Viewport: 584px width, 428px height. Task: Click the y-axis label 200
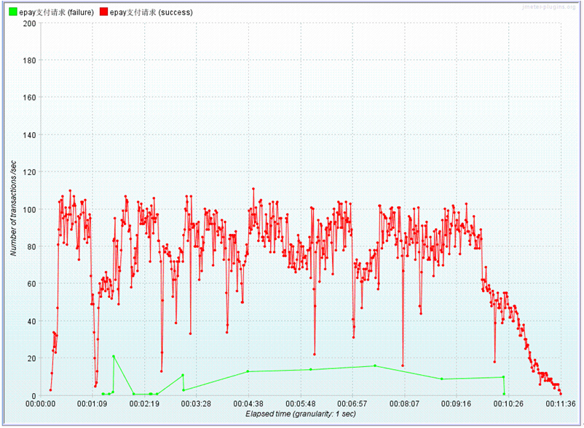pos(29,23)
